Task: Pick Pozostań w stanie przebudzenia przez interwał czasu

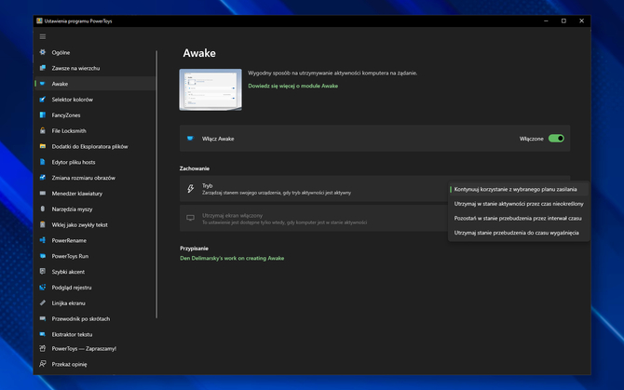Action: click(x=519, y=218)
